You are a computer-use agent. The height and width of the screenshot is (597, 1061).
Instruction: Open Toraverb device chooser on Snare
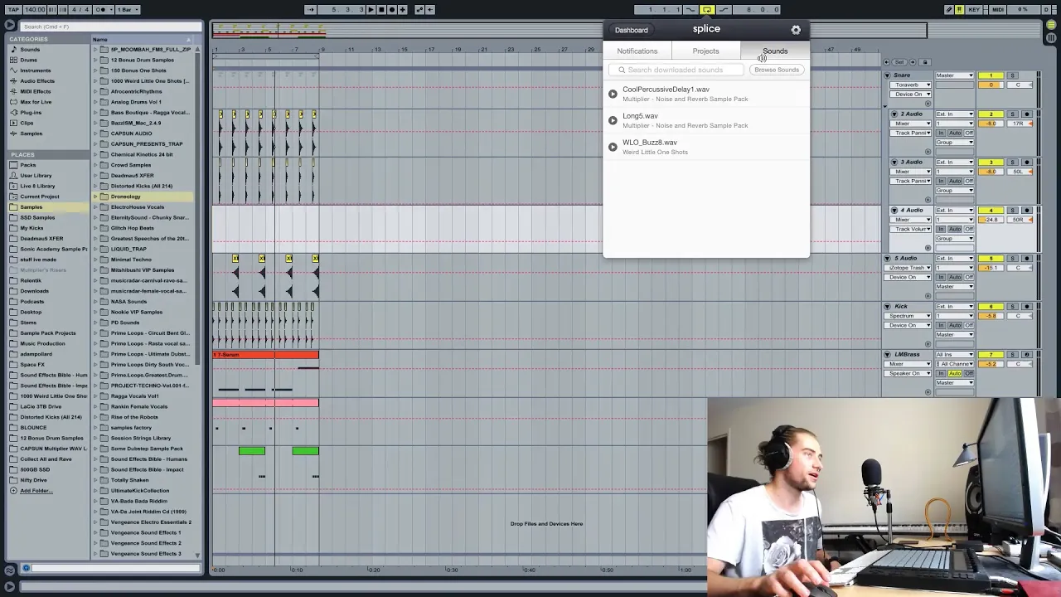[x=910, y=85]
